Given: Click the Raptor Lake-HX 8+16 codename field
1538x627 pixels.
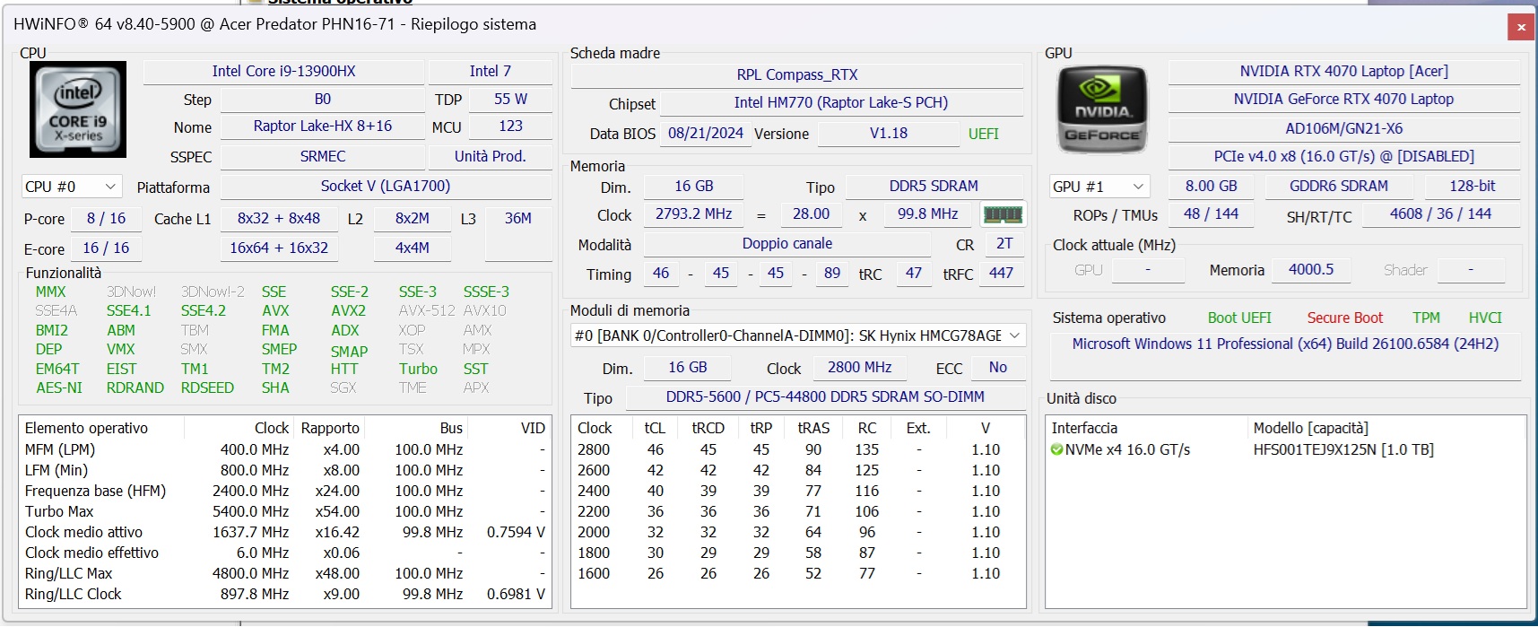Looking at the screenshot, I should click(323, 126).
